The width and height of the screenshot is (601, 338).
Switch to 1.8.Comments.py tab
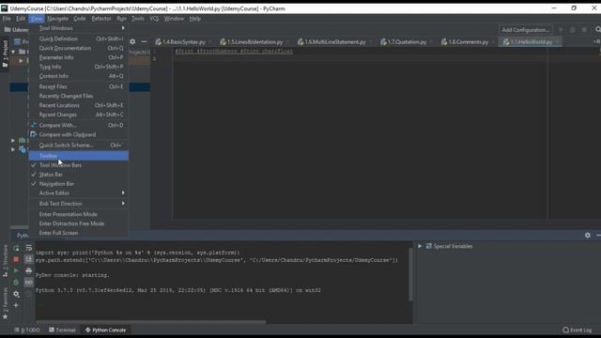[x=468, y=41]
